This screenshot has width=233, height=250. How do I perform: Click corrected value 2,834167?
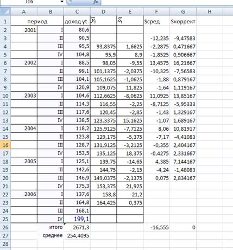pos(183,178)
